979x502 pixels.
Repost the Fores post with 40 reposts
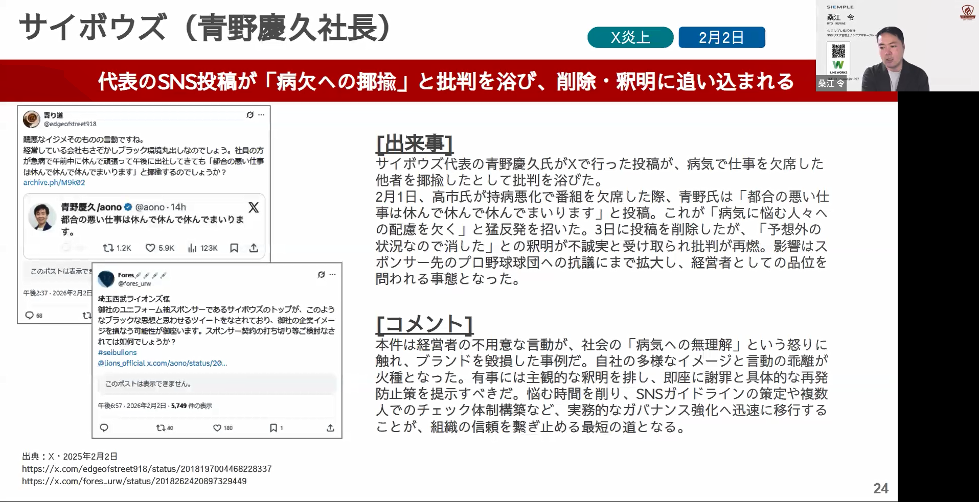click(x=161, y=428)
